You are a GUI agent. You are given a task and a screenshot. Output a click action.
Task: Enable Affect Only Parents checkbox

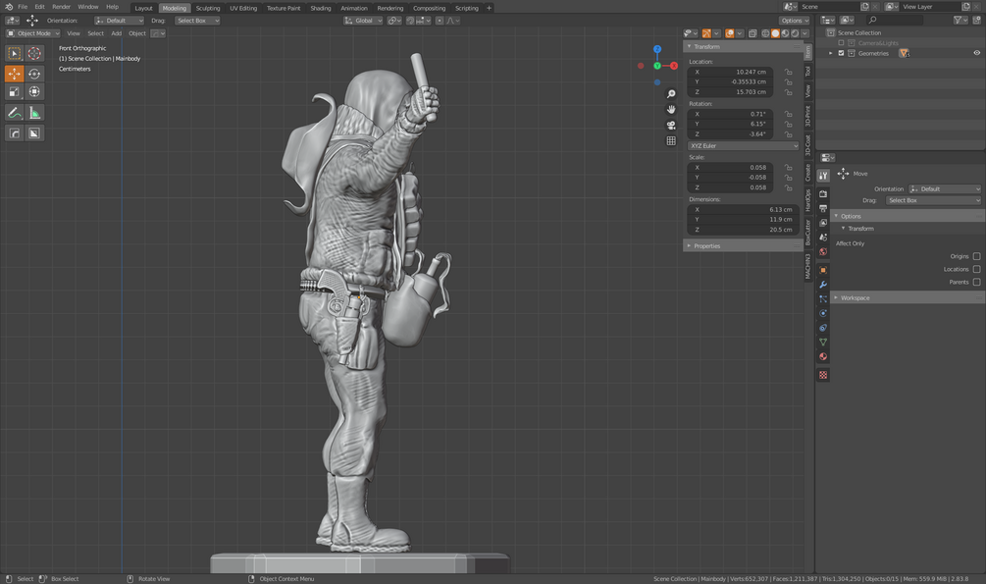point(976,282)
